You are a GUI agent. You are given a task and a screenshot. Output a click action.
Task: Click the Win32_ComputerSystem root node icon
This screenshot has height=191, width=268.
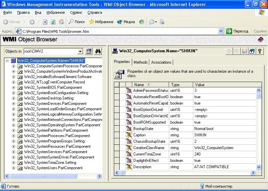coord(13,61)
